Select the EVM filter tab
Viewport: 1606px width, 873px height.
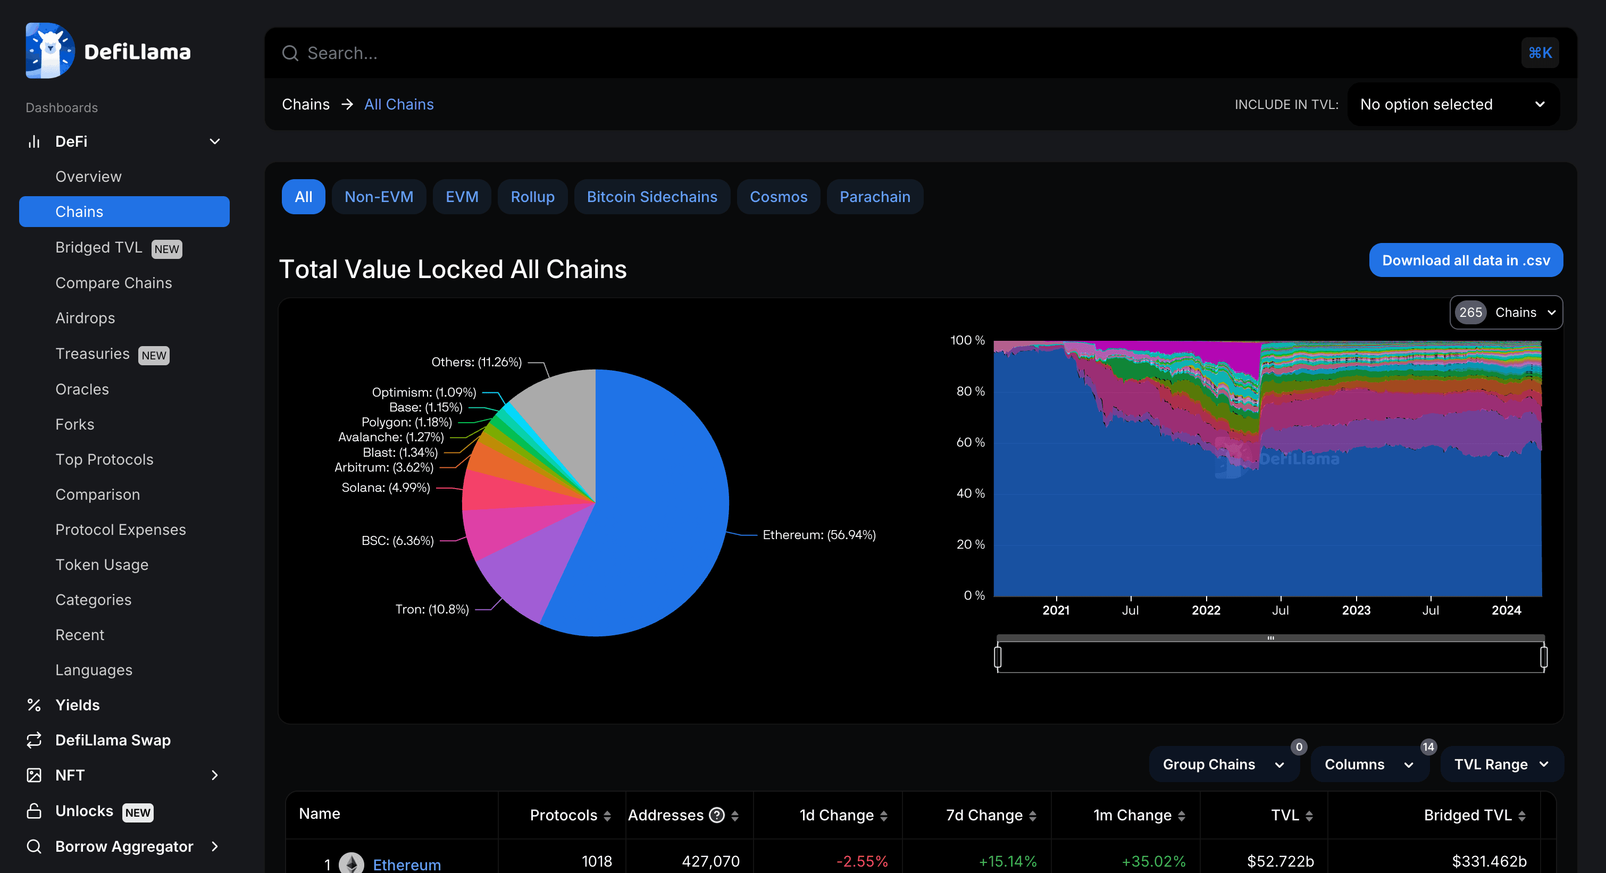462,196
